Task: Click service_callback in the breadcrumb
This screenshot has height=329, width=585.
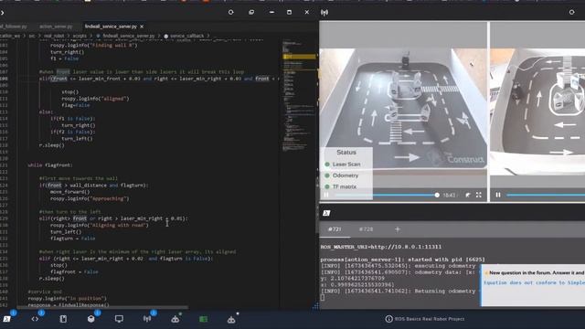Action: pos(186,36)
